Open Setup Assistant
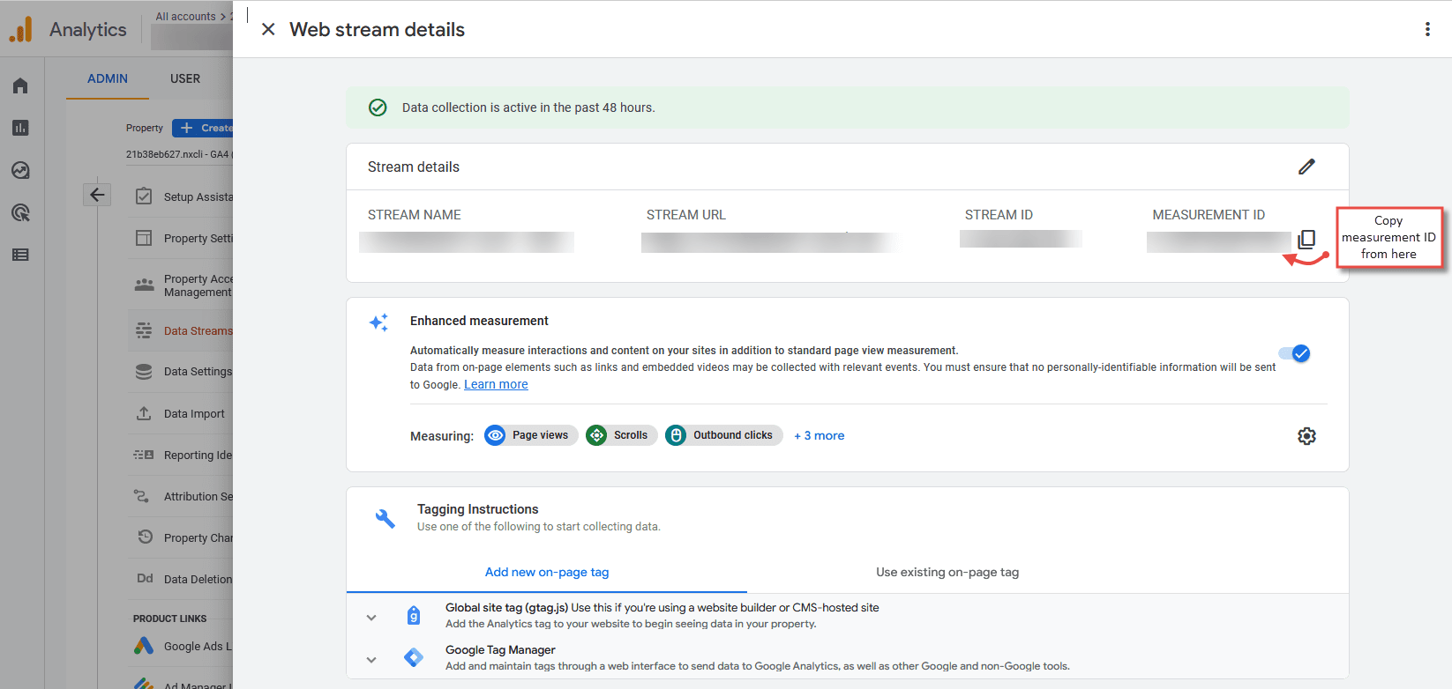Screen dimensions: 1452x689 [x=198, y=196]
